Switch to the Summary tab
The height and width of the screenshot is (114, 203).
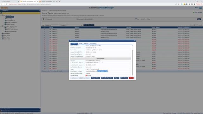tap(74, 44)
